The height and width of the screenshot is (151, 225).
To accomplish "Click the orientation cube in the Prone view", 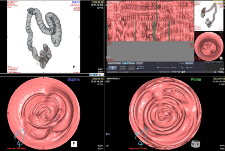I will (x=195, y=143).
